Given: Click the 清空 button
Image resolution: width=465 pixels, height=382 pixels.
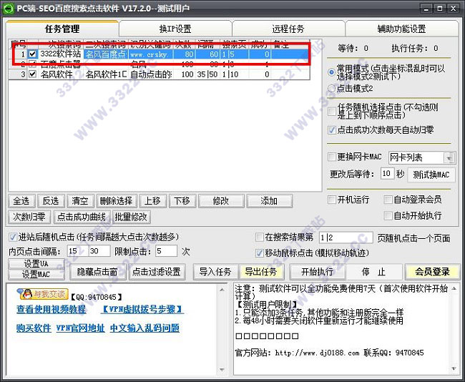Looking at the screenshot, I should click(80, 201).
